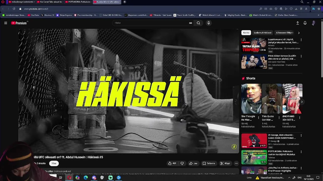Image resolution: width=323 pixels, height=181 pixels.
Task: Open the YouTube hamburger guide menu
Action: (6, 23)
